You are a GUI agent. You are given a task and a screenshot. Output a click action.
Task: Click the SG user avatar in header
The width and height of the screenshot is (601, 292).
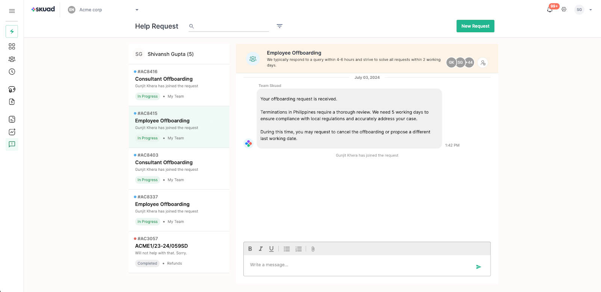[x=579, y=10]
